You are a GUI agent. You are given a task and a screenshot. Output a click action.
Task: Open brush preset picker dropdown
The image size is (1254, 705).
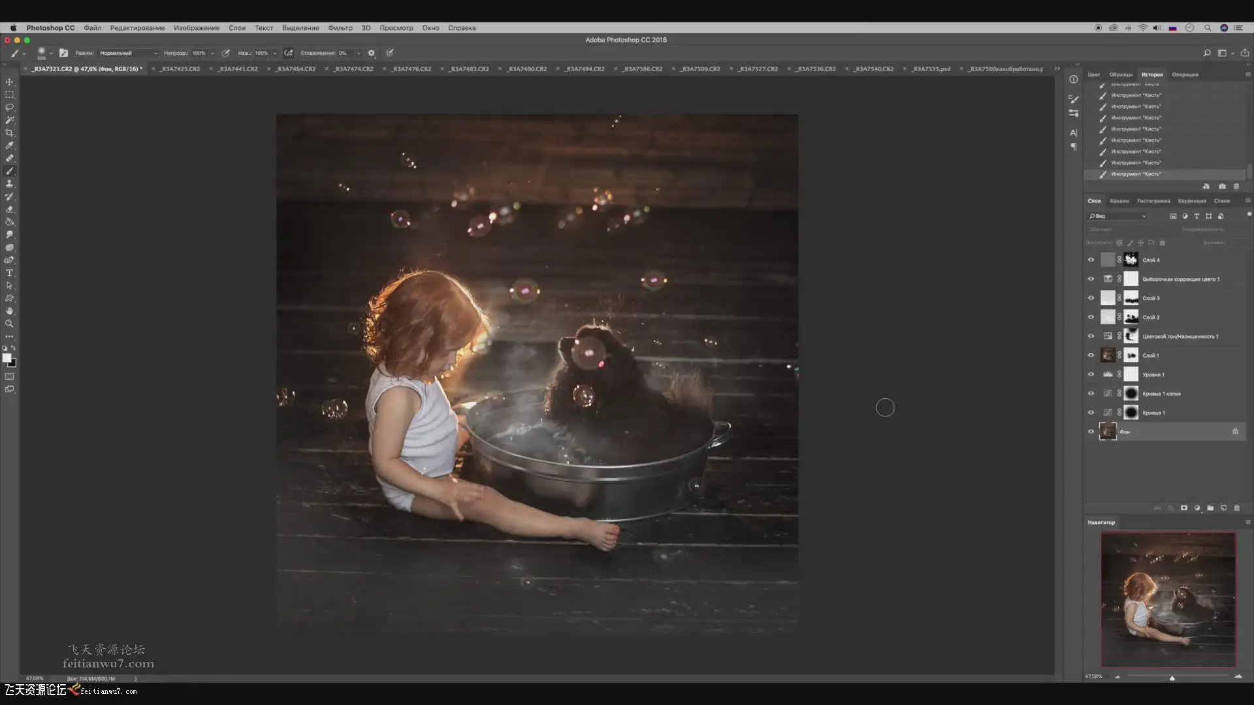point(51,54)
